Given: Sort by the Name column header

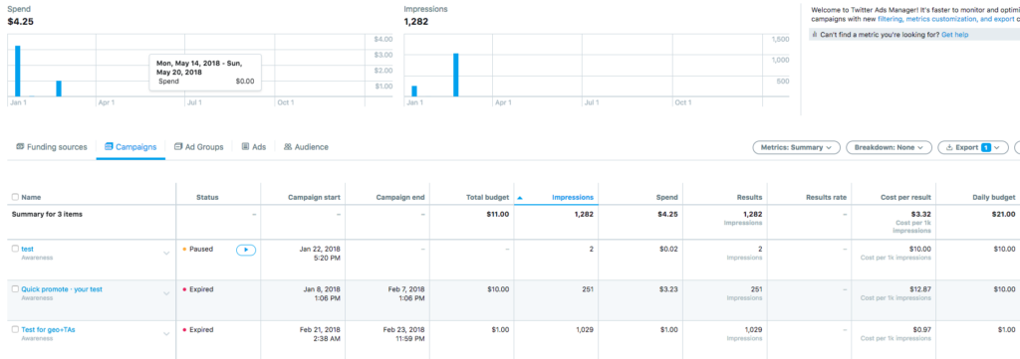Looking at the screenshot, I should coord(31,197).
